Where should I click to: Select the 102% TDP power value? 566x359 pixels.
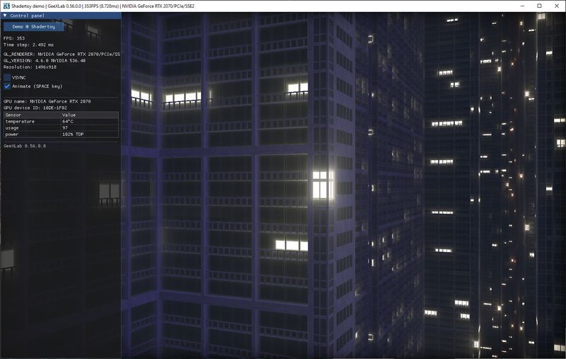73,135
